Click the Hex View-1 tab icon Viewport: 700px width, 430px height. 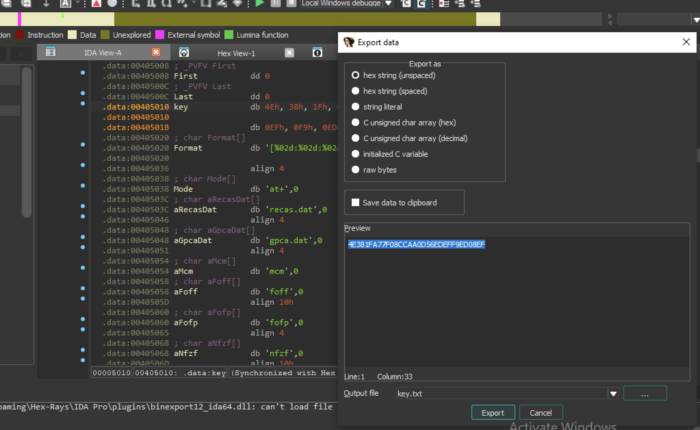click(x=184, y=52)
